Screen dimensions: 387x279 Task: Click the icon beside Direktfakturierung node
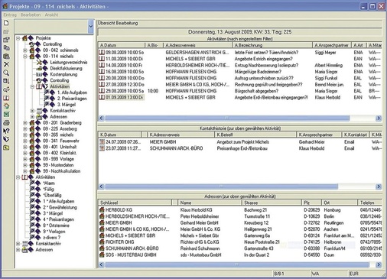pos(39,68)
